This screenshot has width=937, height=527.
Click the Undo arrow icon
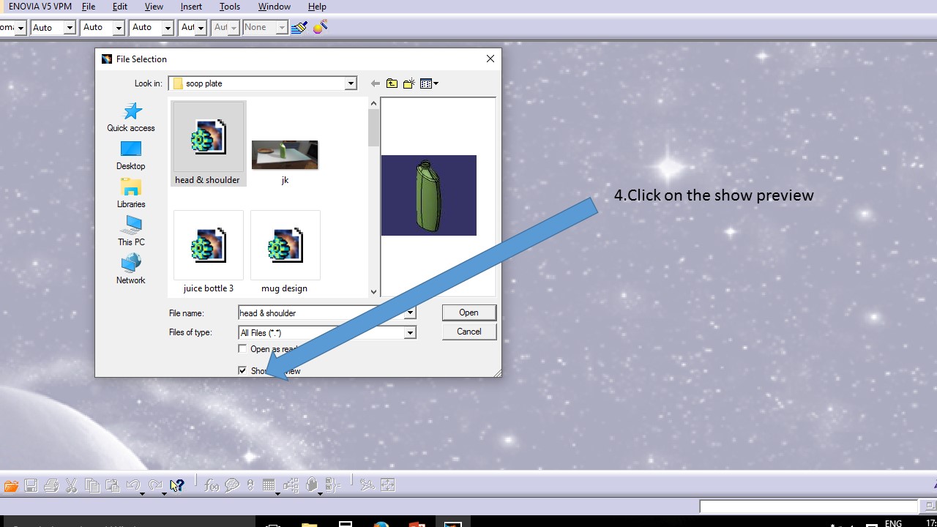point(132,485)
